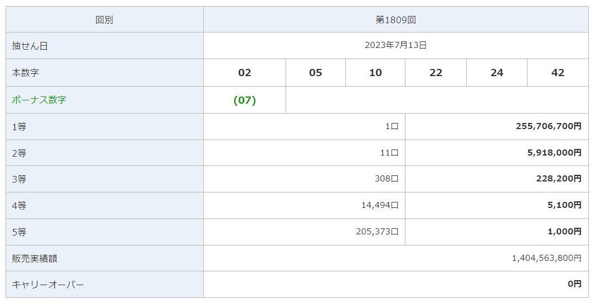596x305 pixels.
Task: Select the draw date 2023年7月13日
Action: click(395, 45)
